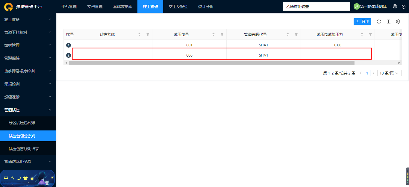Sort the 管道等级代号 column
Screen dimensions: 409x187
(x=288, y=34)
